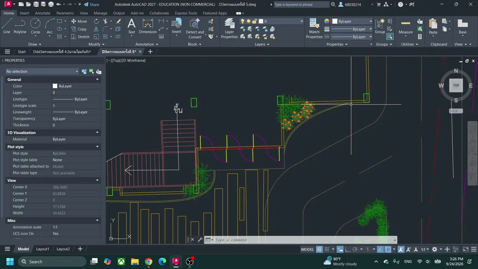Select the Circle tool
Screen dimensions: 478x269
coord(35,27)
